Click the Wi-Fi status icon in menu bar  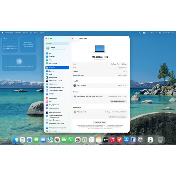[x=148, y=33]
